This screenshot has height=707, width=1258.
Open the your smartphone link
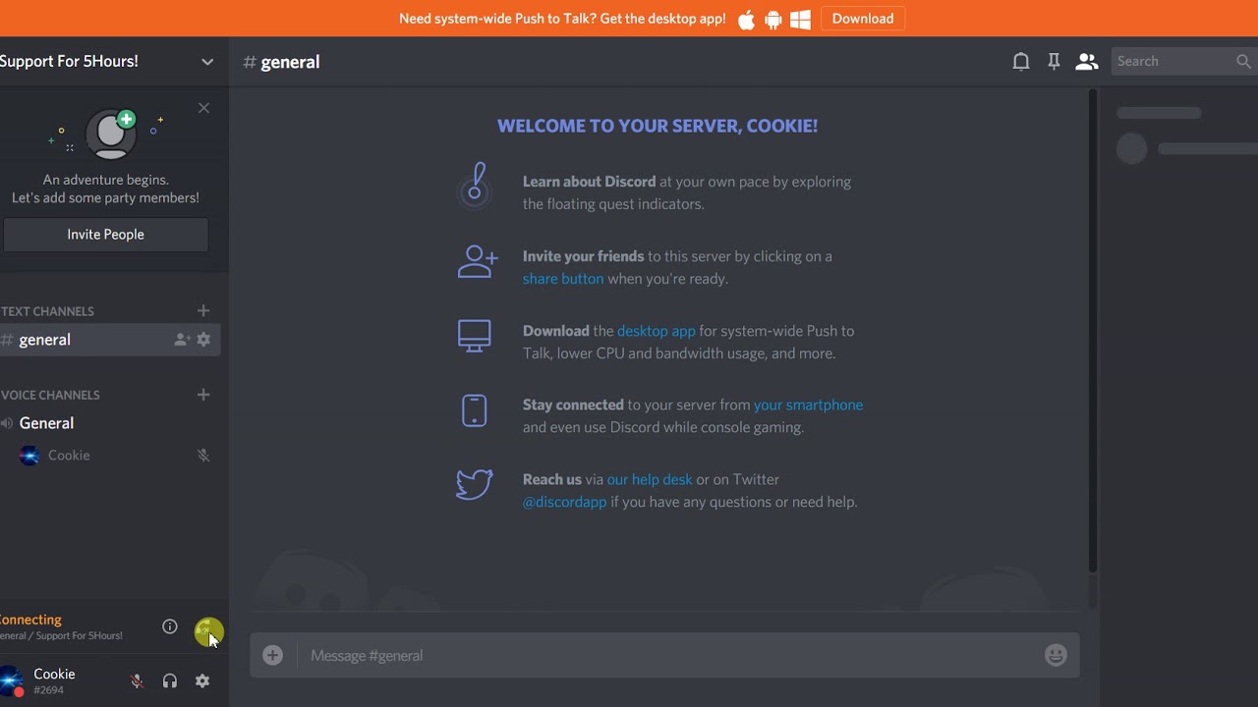coord(808,405)
